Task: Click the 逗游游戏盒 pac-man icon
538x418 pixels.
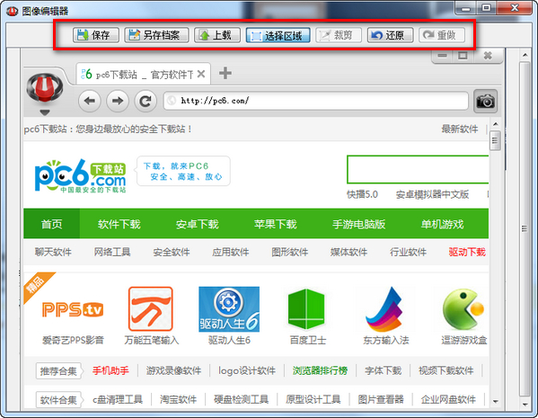Action: point(463,308)
